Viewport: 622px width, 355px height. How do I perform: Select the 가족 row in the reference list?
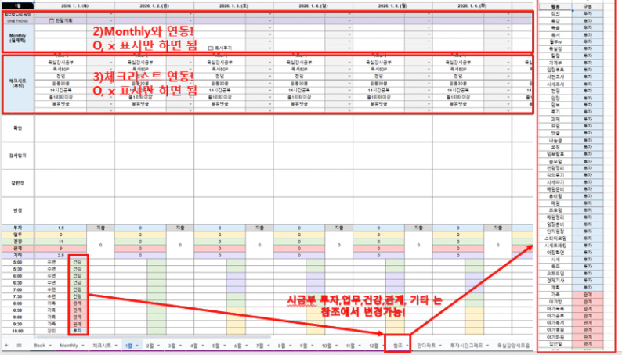555,295
